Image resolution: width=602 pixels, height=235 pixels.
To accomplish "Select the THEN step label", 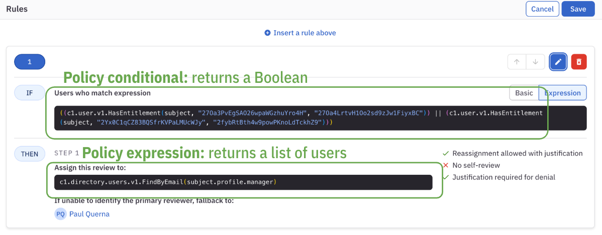I will tap(30, 154).
